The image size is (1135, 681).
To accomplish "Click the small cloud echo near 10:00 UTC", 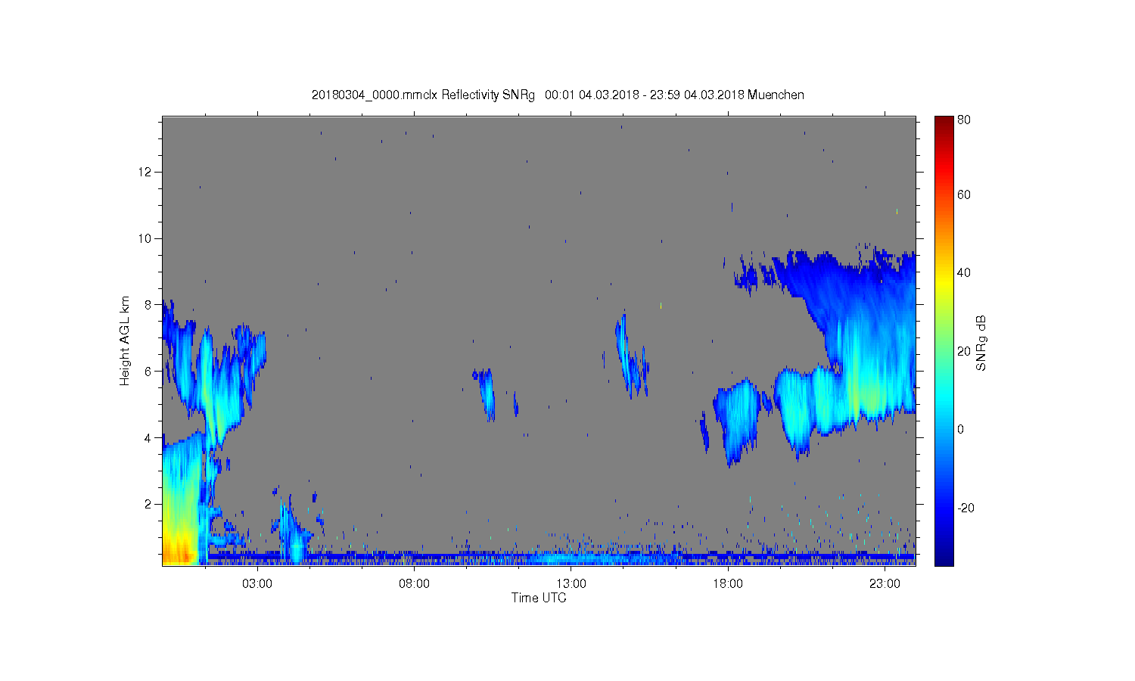I will 485,393.
